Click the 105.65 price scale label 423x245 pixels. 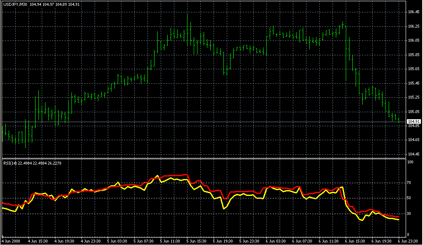[x=414, y=69]
